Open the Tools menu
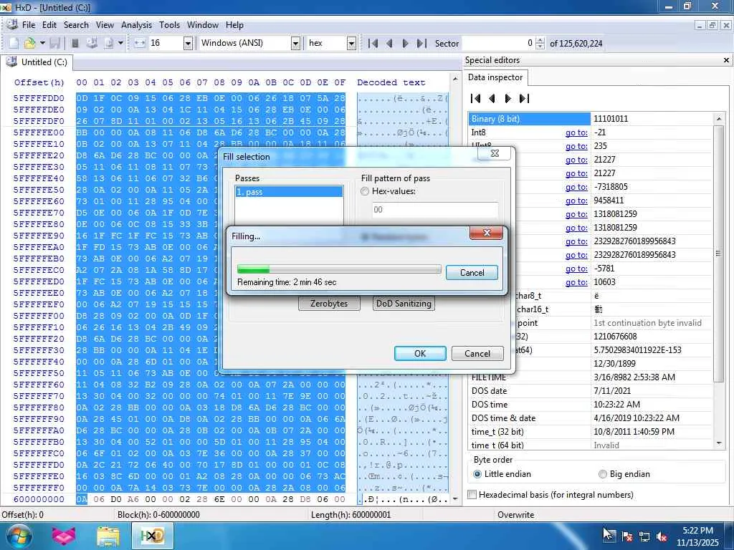Screen dimensions: 734x550 point(169,25)
